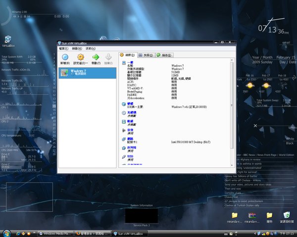This screenshot has width=297, height=237.
Task: Click the blue New machine icon in the toolbar
Action: coord(65,57)
